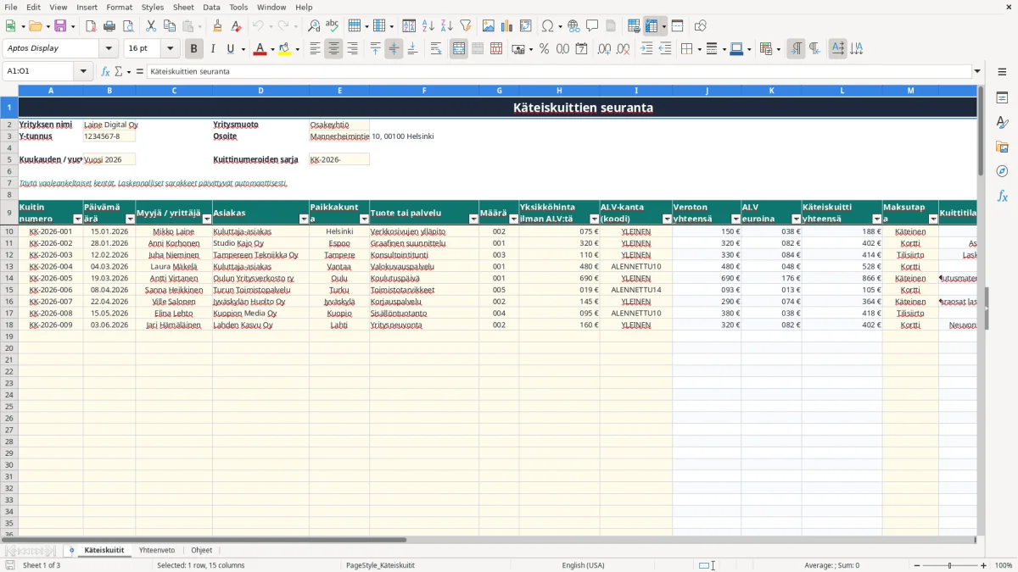Toggle Wrap Text
The height and width of the screenshot is (572, 1018).
(x=436, y=49)
